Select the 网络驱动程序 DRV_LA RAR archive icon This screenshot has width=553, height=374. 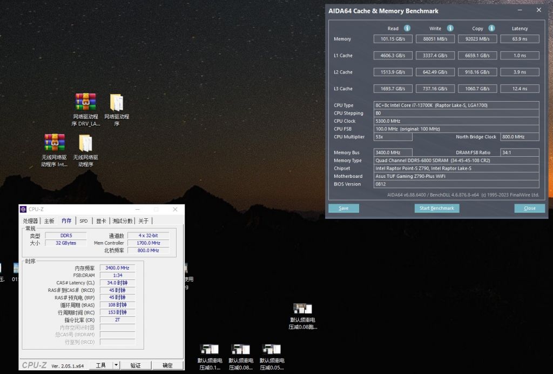click(85, 102)
